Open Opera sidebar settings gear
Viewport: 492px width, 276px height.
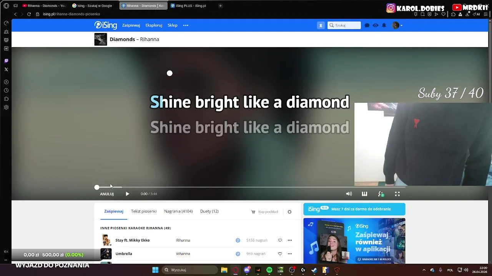tap(6, 107)
